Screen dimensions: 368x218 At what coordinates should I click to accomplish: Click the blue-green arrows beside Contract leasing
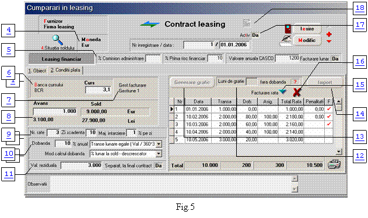click(x=150, y=24)
